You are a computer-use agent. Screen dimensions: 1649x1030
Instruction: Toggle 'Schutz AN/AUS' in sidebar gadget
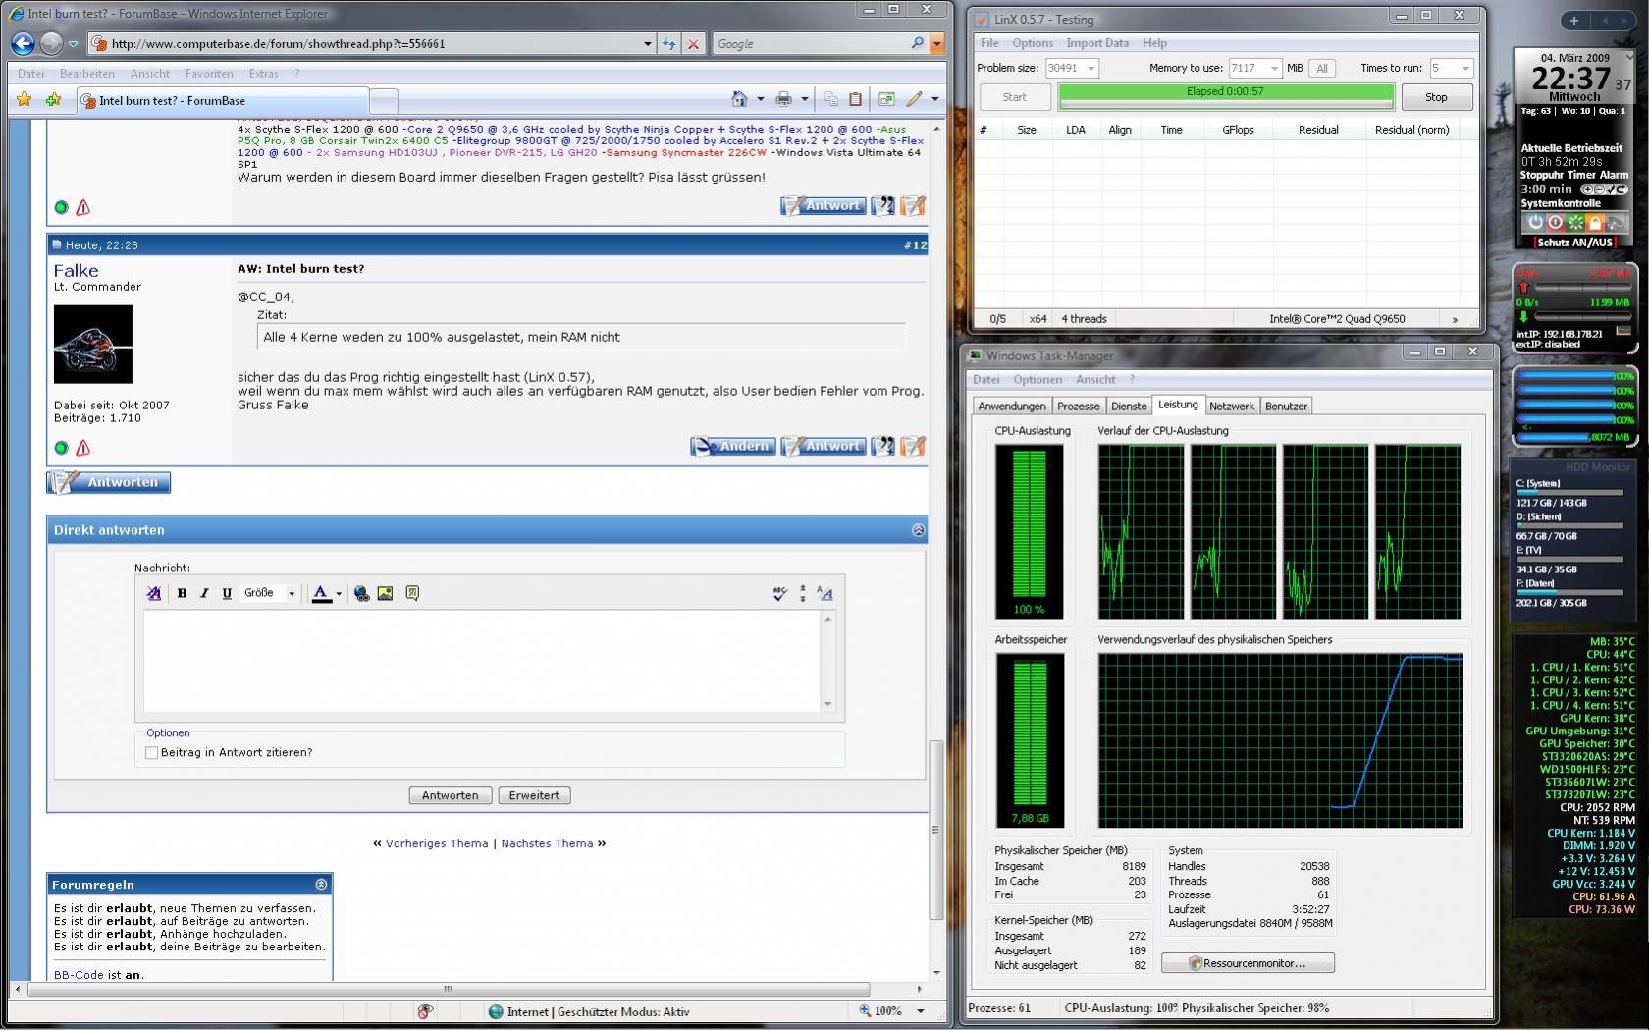[x=1574, y=242]
